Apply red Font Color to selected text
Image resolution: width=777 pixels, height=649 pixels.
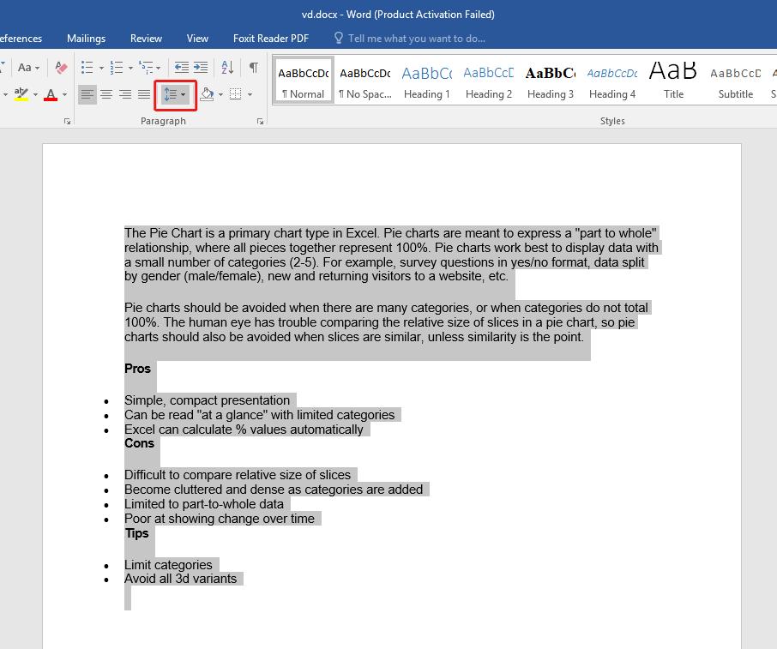coord(52,94)
